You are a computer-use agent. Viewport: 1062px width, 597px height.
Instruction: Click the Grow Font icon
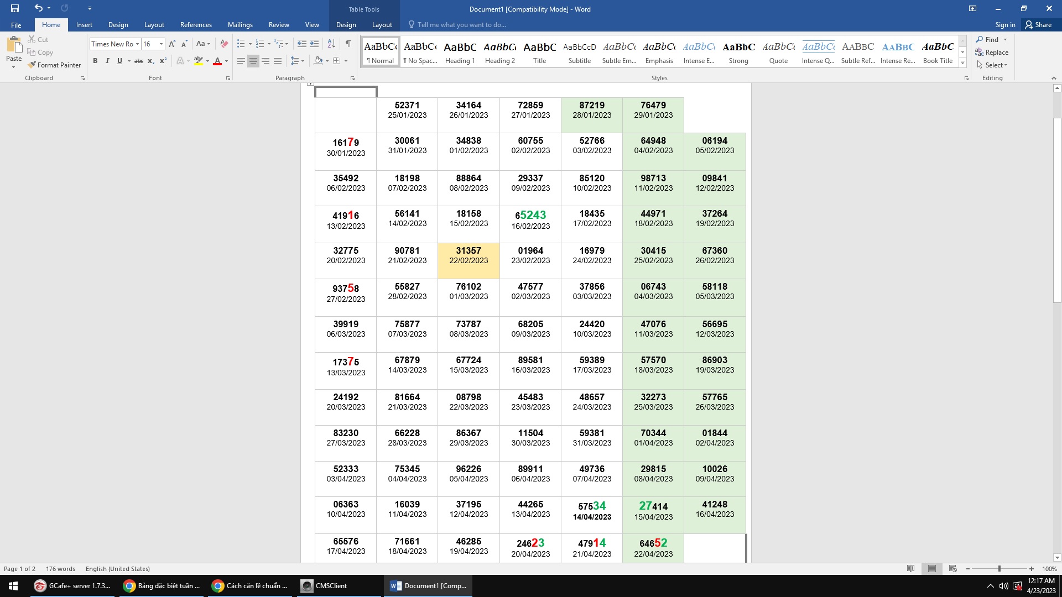click(x=172, y=44)
